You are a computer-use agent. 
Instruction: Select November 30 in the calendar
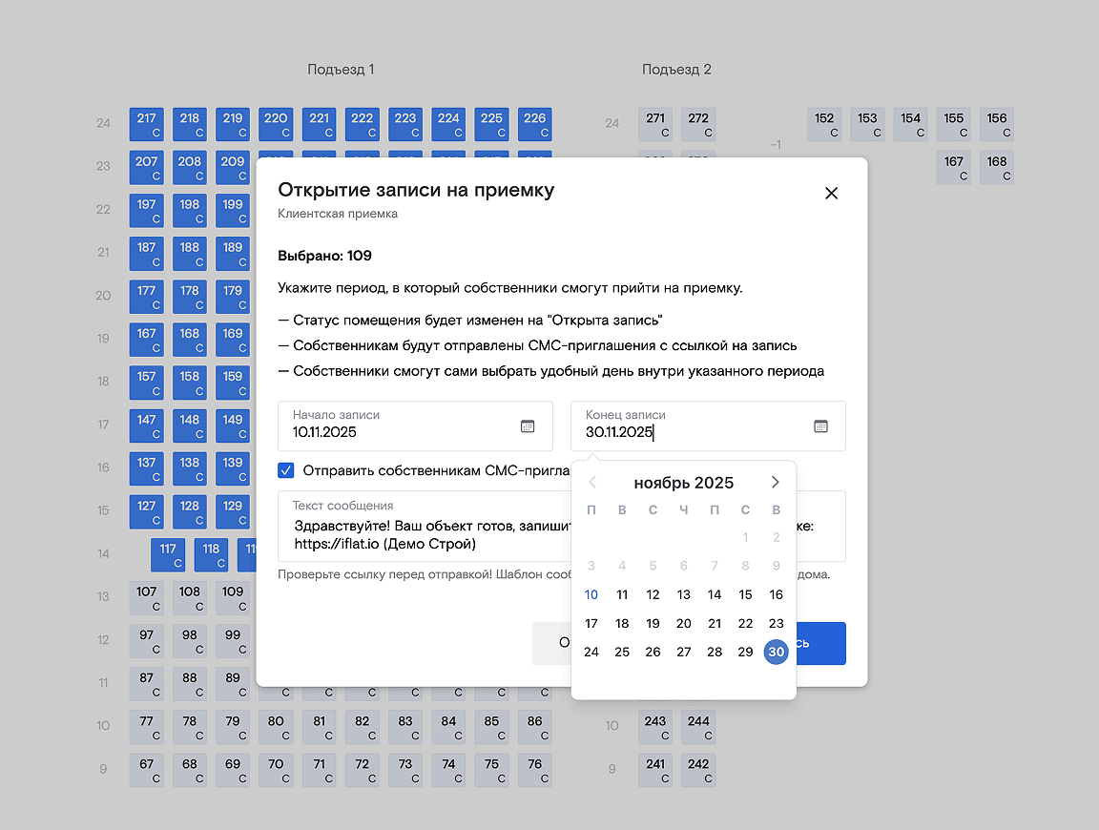[x=776, y=652]
